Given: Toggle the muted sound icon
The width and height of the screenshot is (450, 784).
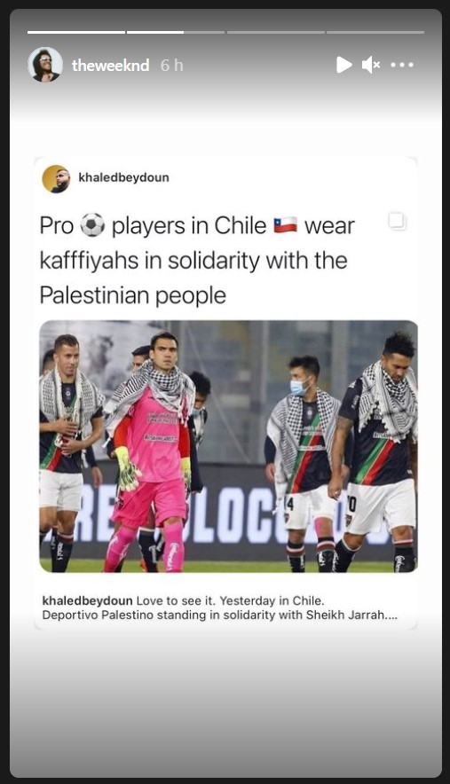Looking at the screenshot, I should pyautogui.click(x=371, y=65).
